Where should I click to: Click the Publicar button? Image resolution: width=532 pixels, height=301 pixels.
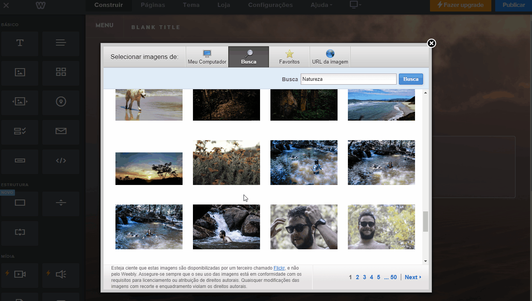[x=514, y=5]
